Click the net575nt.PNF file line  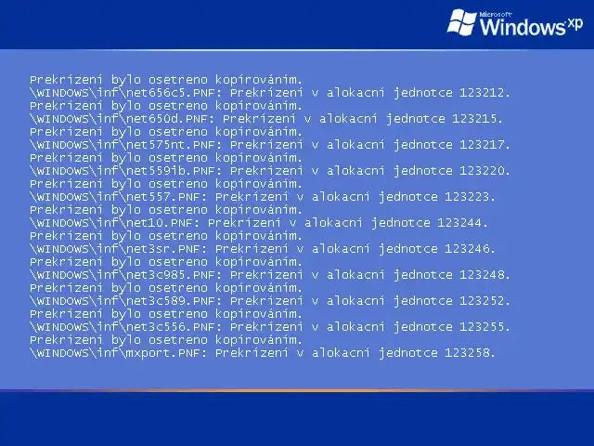(270, 145)
